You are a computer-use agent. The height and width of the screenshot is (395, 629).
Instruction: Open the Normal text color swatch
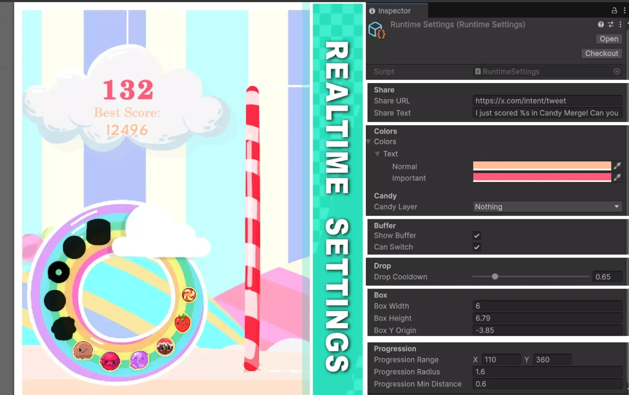[542, 166]
